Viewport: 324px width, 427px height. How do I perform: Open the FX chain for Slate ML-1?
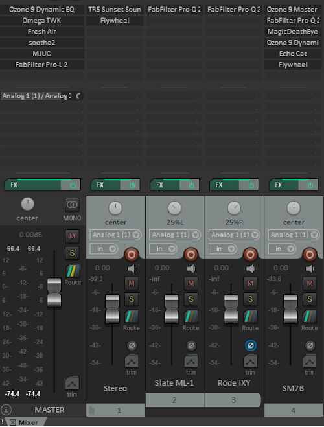[165, 185]
